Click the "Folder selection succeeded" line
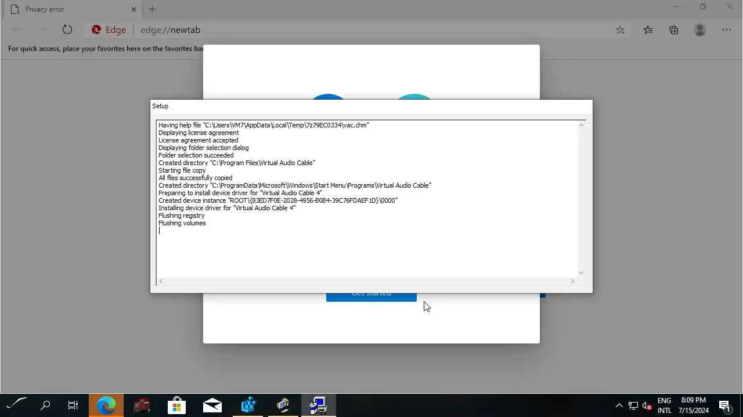The width and height of the screenshot is (743, 417). tap(196, 155)
